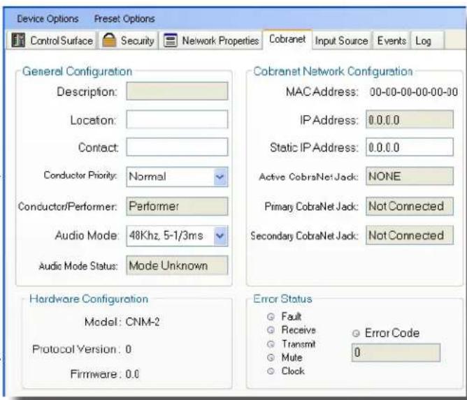Click the Transmit indicator

[271, 344]
